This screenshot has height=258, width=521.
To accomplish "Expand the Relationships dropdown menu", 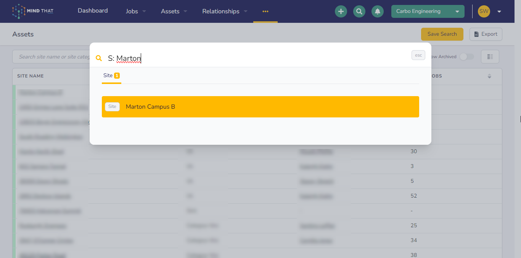I will [x=225, y=11].
